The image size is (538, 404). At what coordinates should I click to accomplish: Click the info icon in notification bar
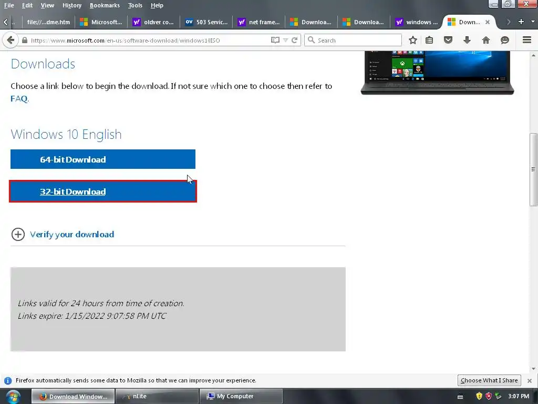coord(8,381)
